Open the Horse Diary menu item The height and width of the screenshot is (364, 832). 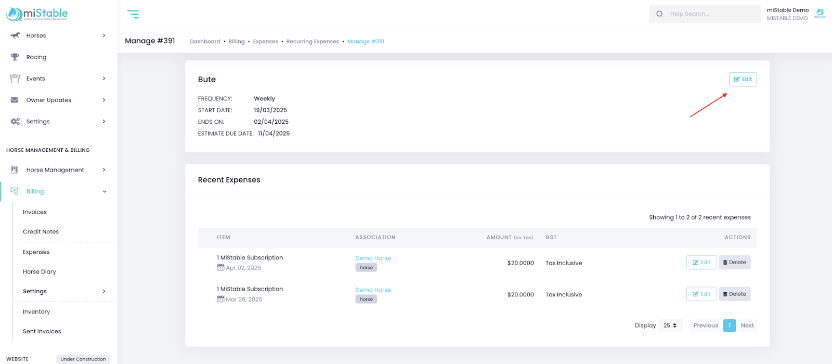[40, 272]
